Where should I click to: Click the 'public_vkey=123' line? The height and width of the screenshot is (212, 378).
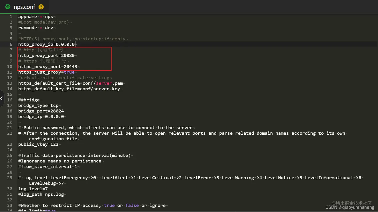[38, 144]
